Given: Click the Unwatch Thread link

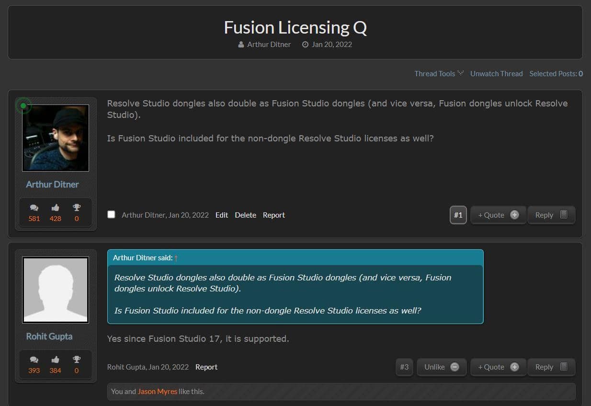Looking at the screenshot, I should 496,73.
